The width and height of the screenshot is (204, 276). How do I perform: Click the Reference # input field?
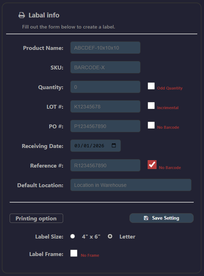(106, 165)
